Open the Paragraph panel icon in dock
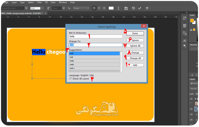199x127 pixels. click(185, 46)
